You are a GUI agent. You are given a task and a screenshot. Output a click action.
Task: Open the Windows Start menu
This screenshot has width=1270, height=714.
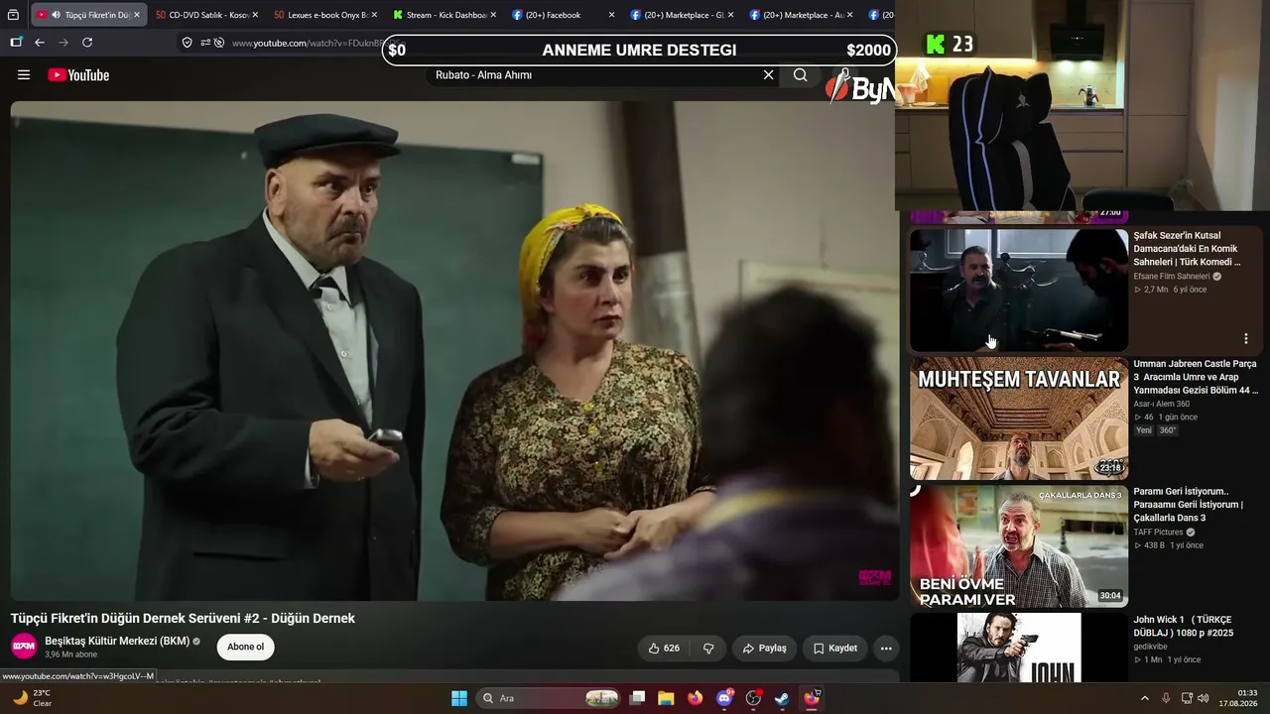(x=459, y=698)
